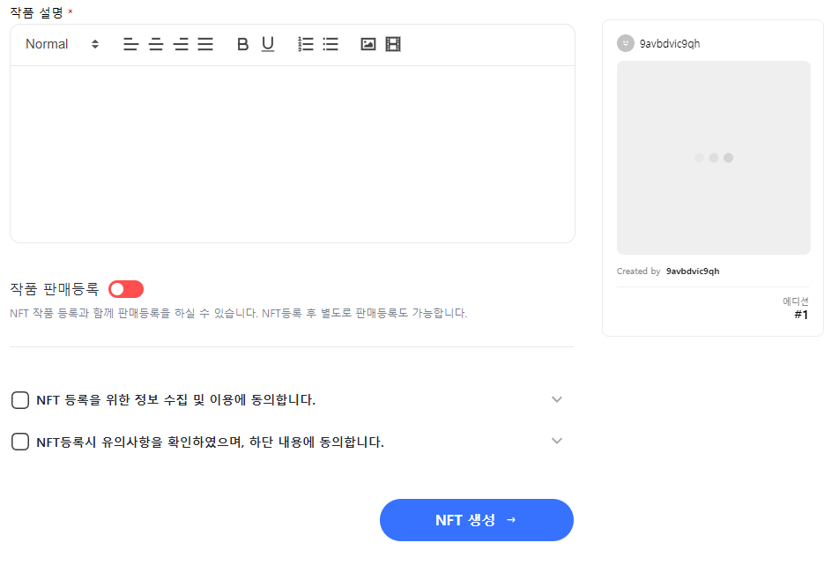Expand the 유의사항 agreement details
Viewport: 839px width, 565px height.
[557, 441]
